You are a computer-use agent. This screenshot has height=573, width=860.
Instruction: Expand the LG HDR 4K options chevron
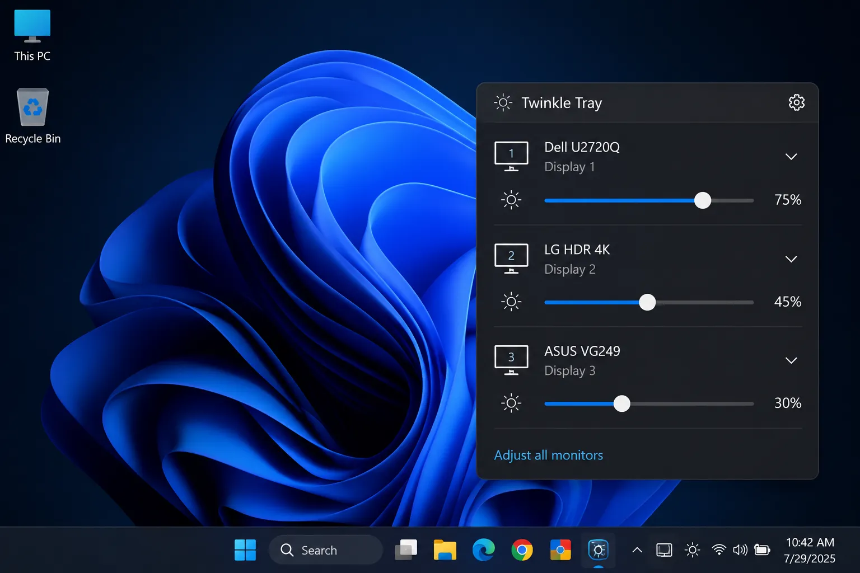click(x=791, y=259)
